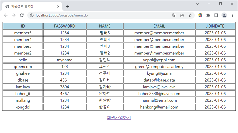Click the name cell 김디비
238x133 pixels.
pos(105,80)
